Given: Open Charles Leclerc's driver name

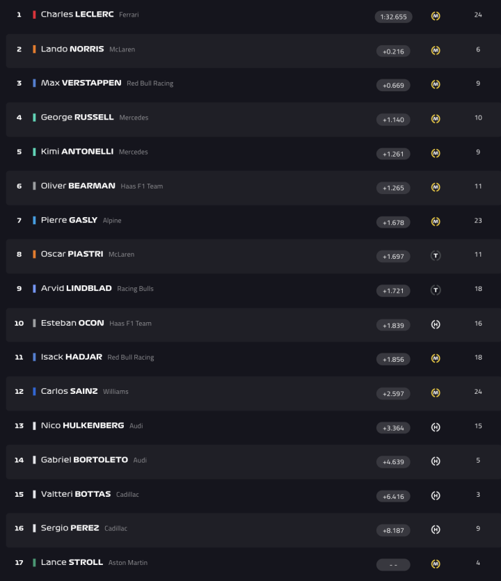Looking at the screenshot, I should coord(77,15).
